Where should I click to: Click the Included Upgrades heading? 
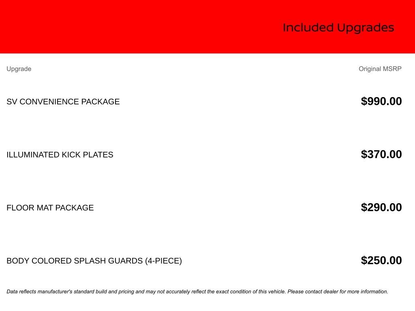(x=338, y=28)
